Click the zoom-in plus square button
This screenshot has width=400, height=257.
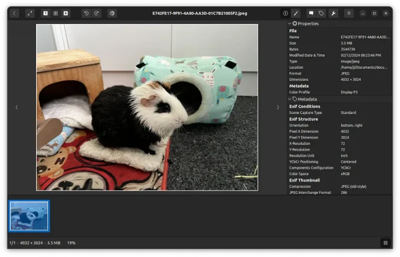66,13
